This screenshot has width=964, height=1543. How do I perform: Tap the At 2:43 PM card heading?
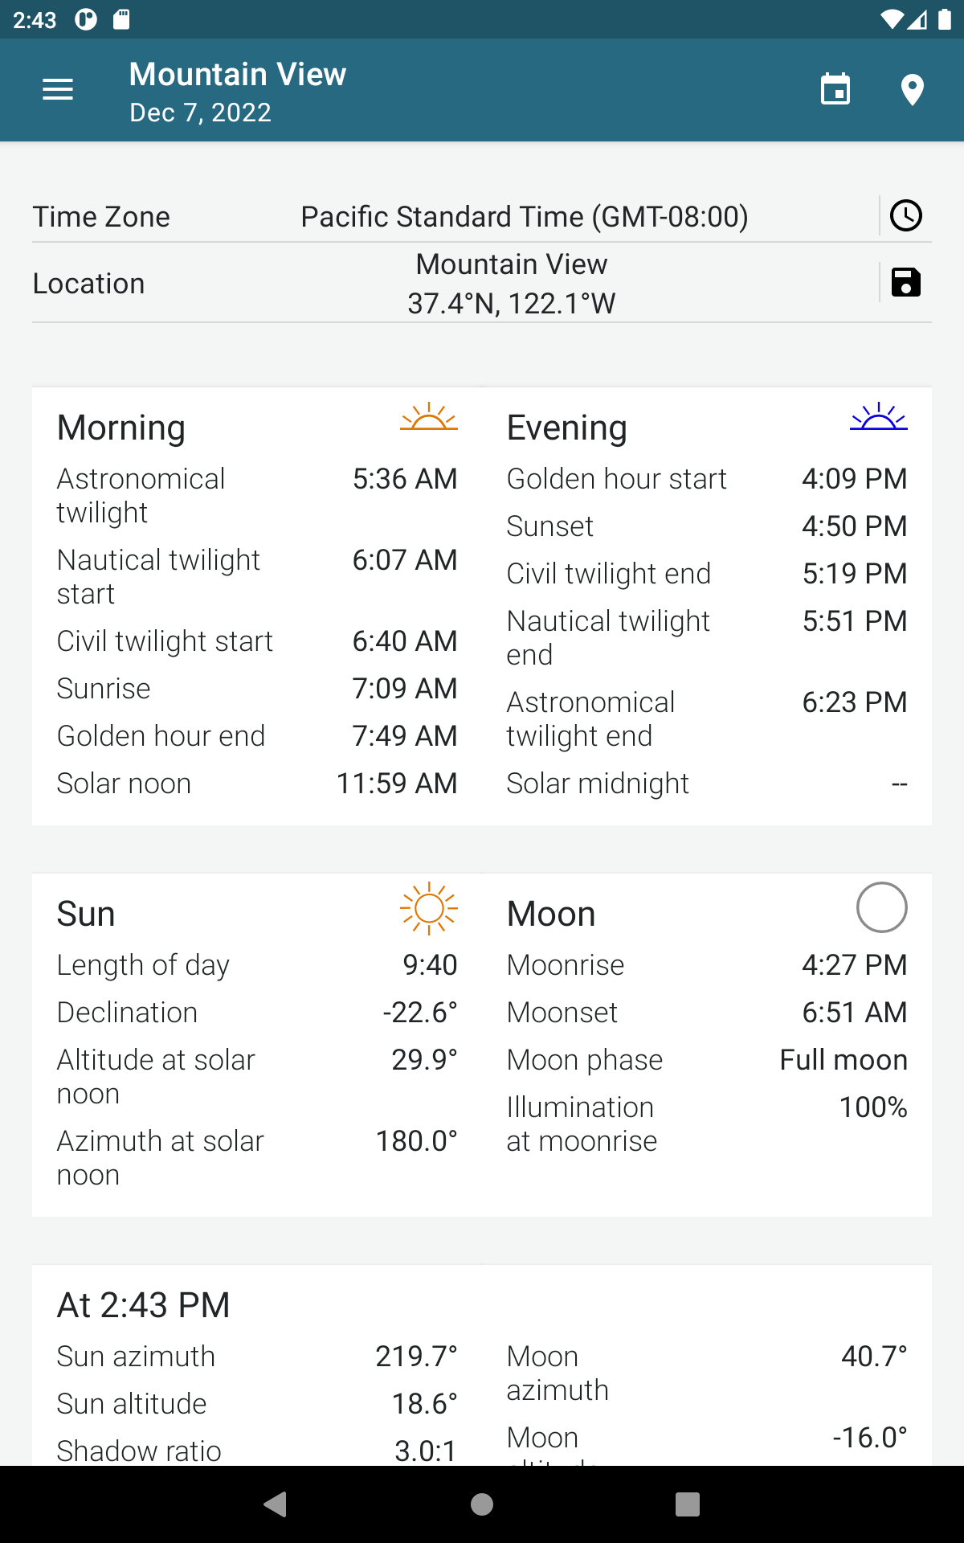[144, 1305]
